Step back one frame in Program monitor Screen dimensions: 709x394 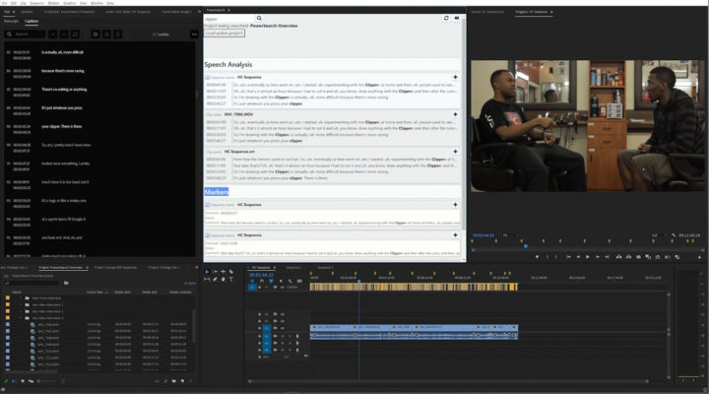(x=578, y=257)
